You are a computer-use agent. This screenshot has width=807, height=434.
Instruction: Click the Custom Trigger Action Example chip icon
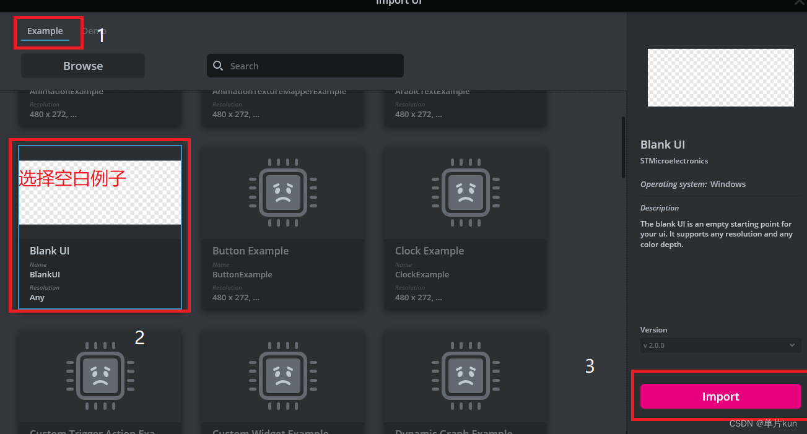coord(100,376)
